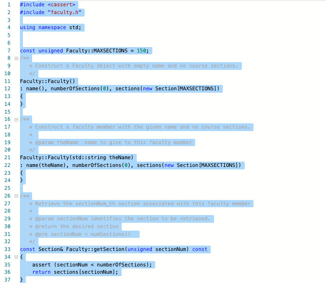Viewport: 325px width, 283px height.
Task: Click closing brace on line 37
Action: pyautogui.click(x=21, y=280)
